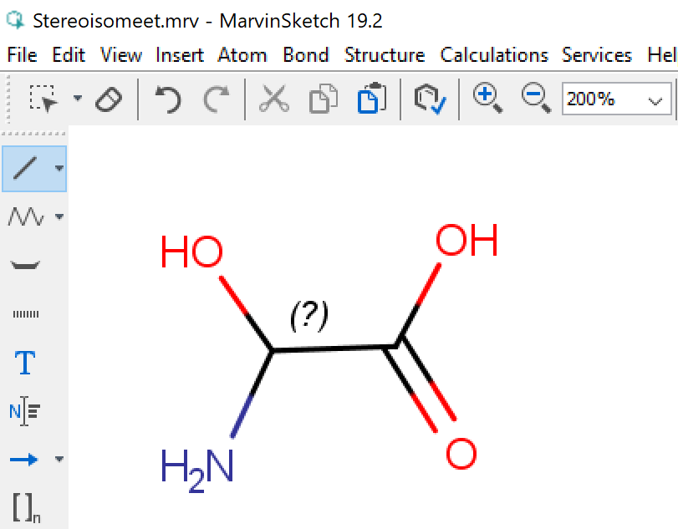Open the Calculations menu

point(494,55)
